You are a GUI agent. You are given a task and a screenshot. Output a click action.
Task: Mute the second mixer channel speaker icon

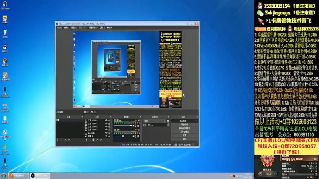(134, 136)
